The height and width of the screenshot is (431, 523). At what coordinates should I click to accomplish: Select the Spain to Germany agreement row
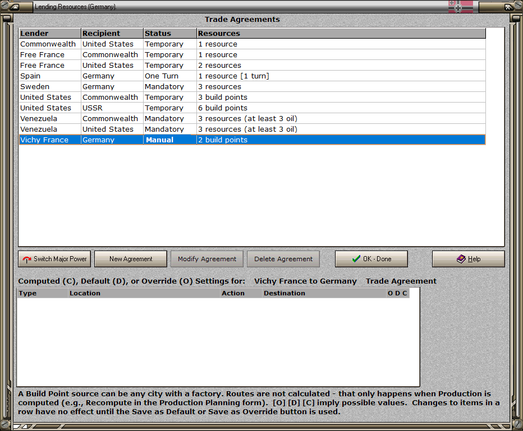[252, 76]
